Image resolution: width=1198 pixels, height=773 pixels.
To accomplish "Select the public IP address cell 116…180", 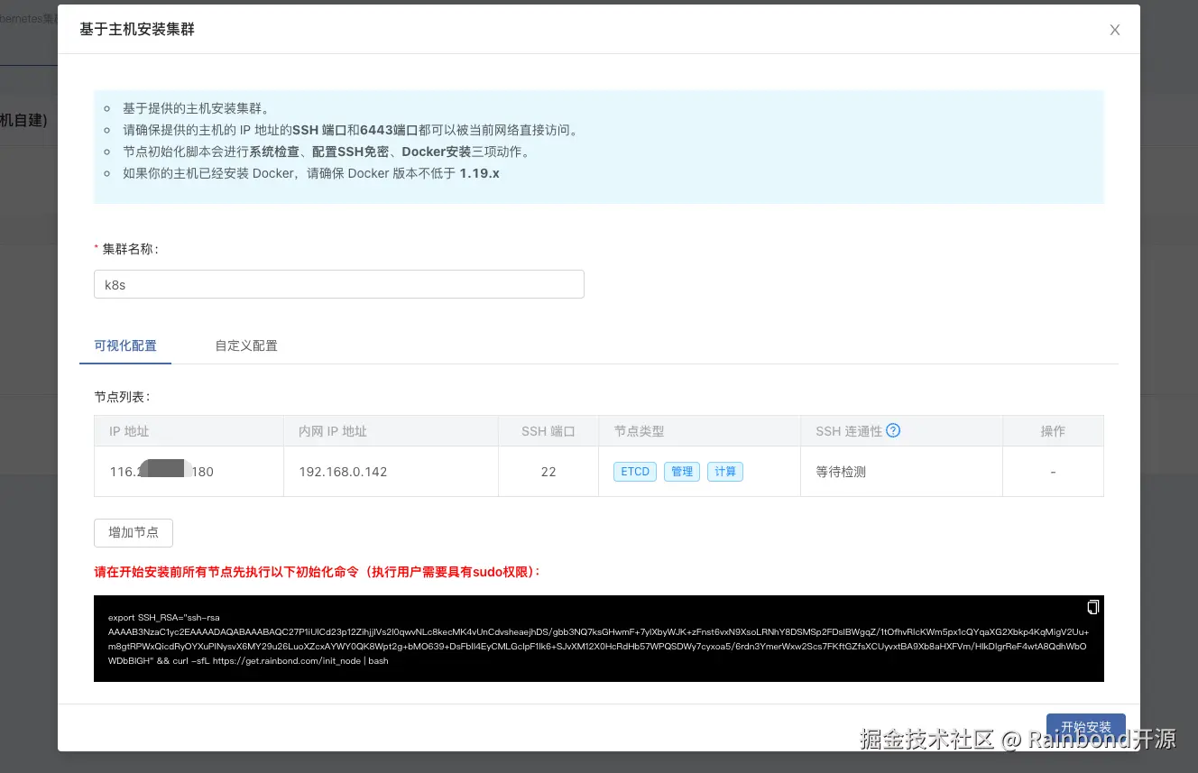I will 189,471.
